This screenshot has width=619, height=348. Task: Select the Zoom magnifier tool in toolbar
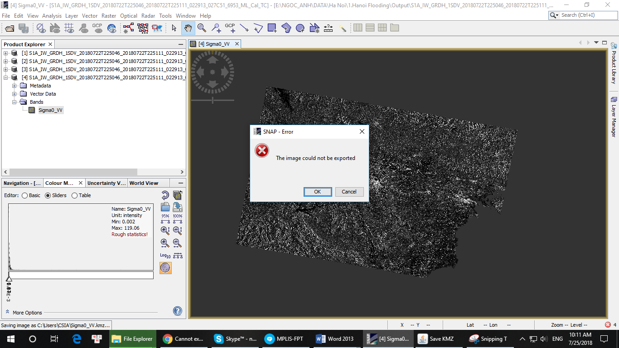pyautogui.click(x=202, y=28)
